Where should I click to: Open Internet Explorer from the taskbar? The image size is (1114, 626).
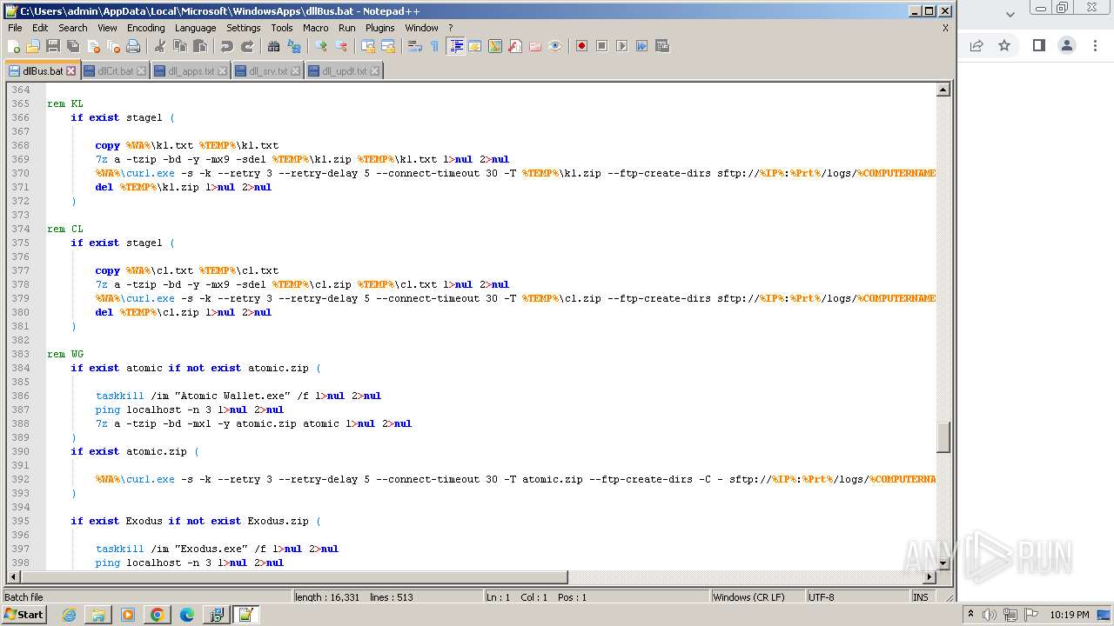click(x=69, y=615)
